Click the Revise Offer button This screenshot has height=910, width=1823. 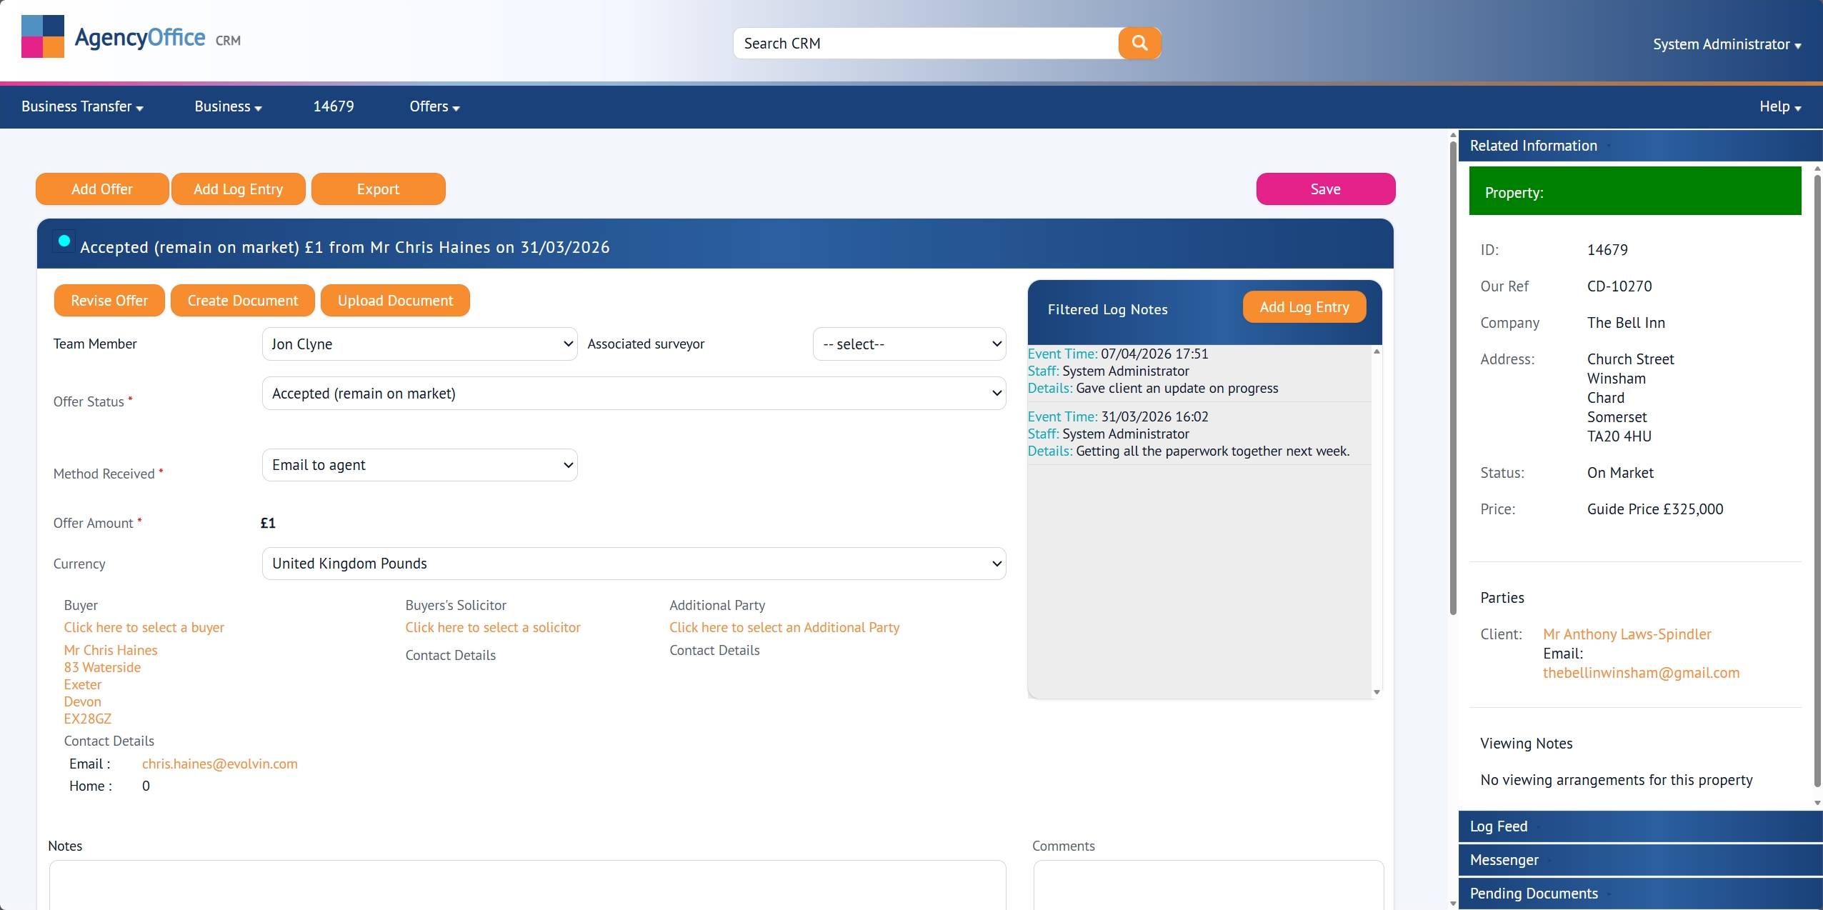click(x=109, y=300)
